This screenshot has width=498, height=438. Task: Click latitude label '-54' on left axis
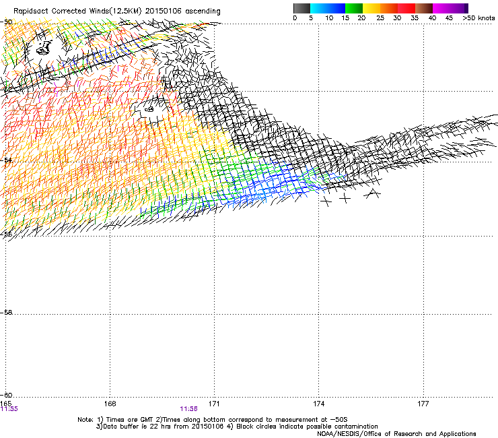coord(6,160)
